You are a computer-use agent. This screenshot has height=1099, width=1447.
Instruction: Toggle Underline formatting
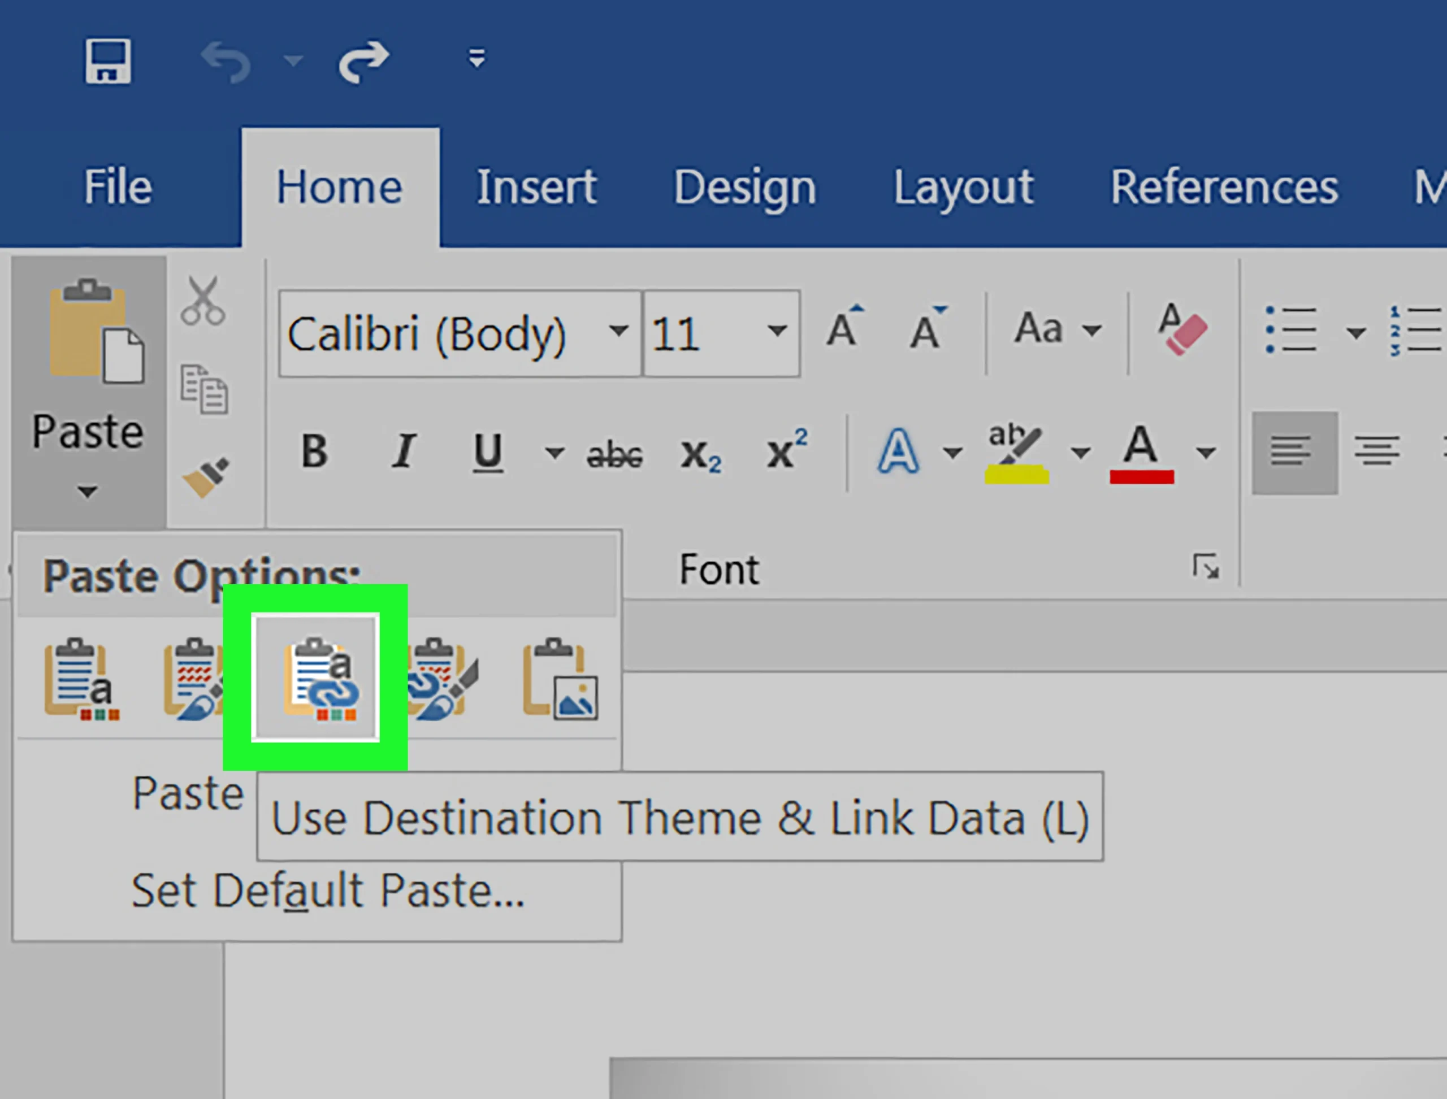488,452
